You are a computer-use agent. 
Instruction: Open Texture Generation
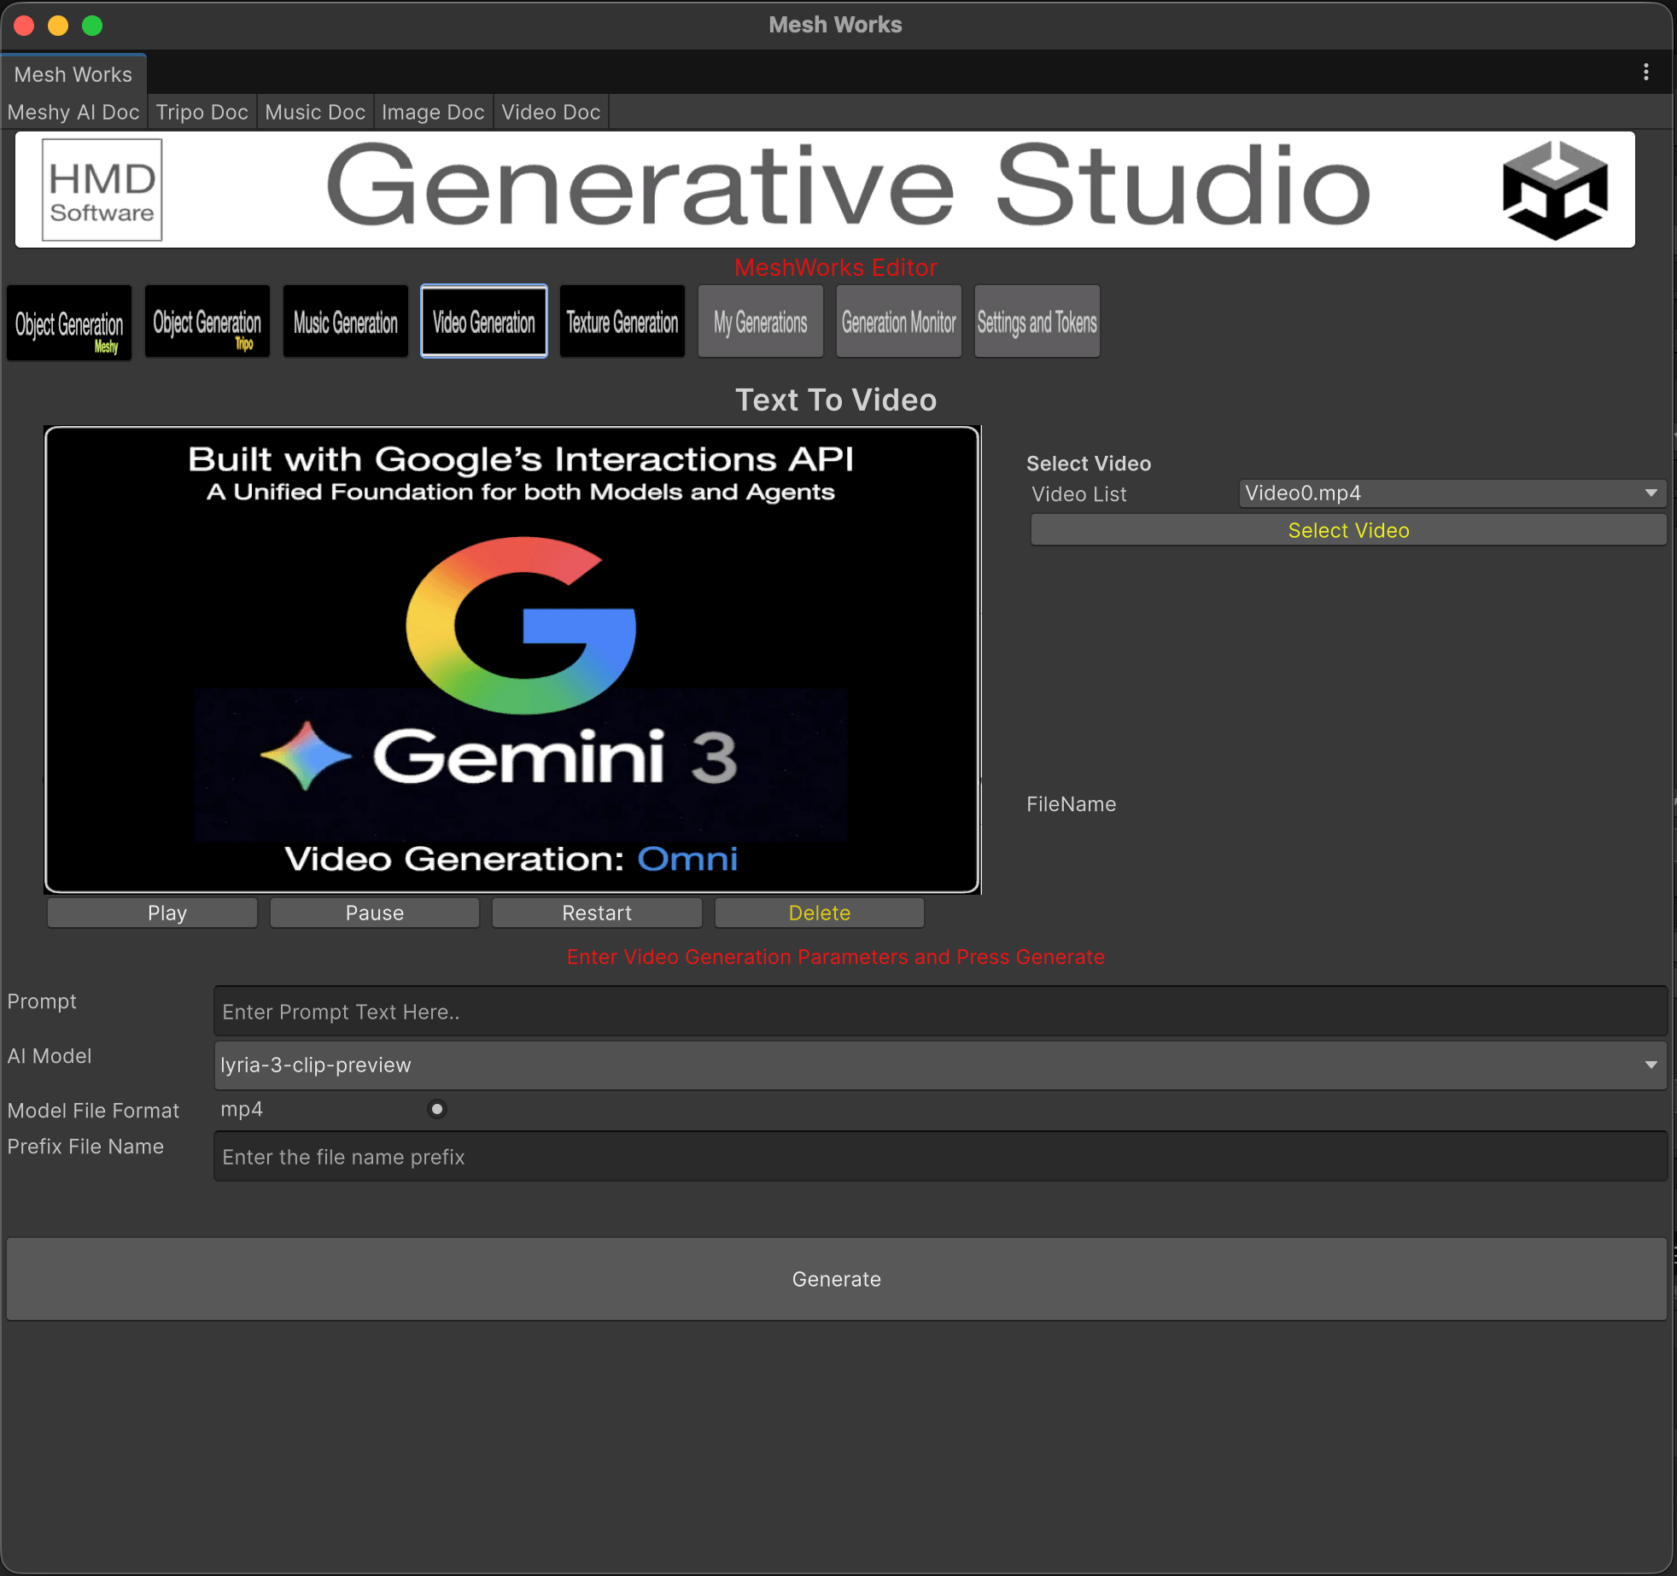tap(622, 322)
